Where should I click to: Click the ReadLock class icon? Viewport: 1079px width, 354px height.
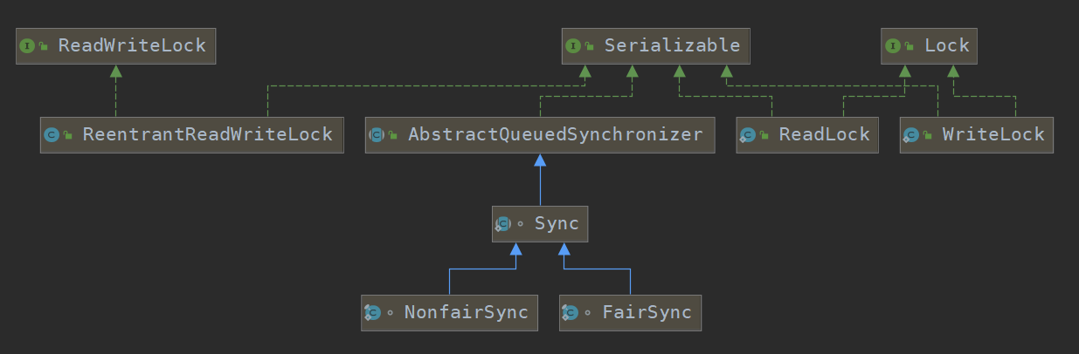[748, 135]
